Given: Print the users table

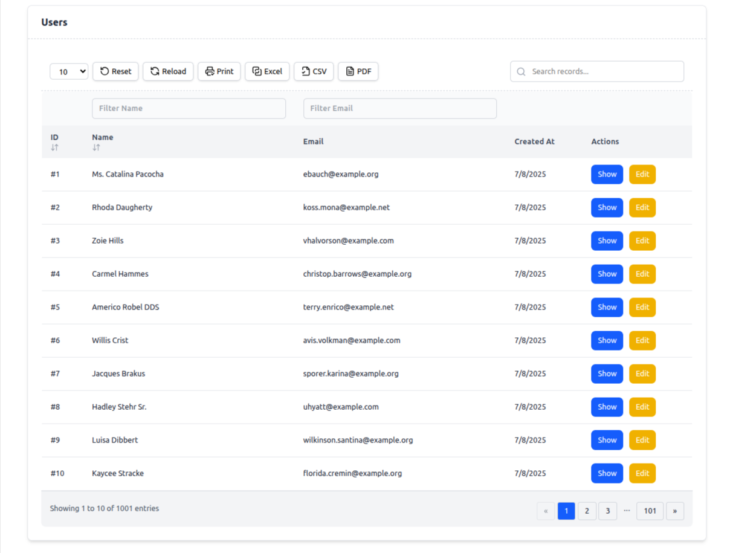Looking at the screenshot, I should coord(219,71).
